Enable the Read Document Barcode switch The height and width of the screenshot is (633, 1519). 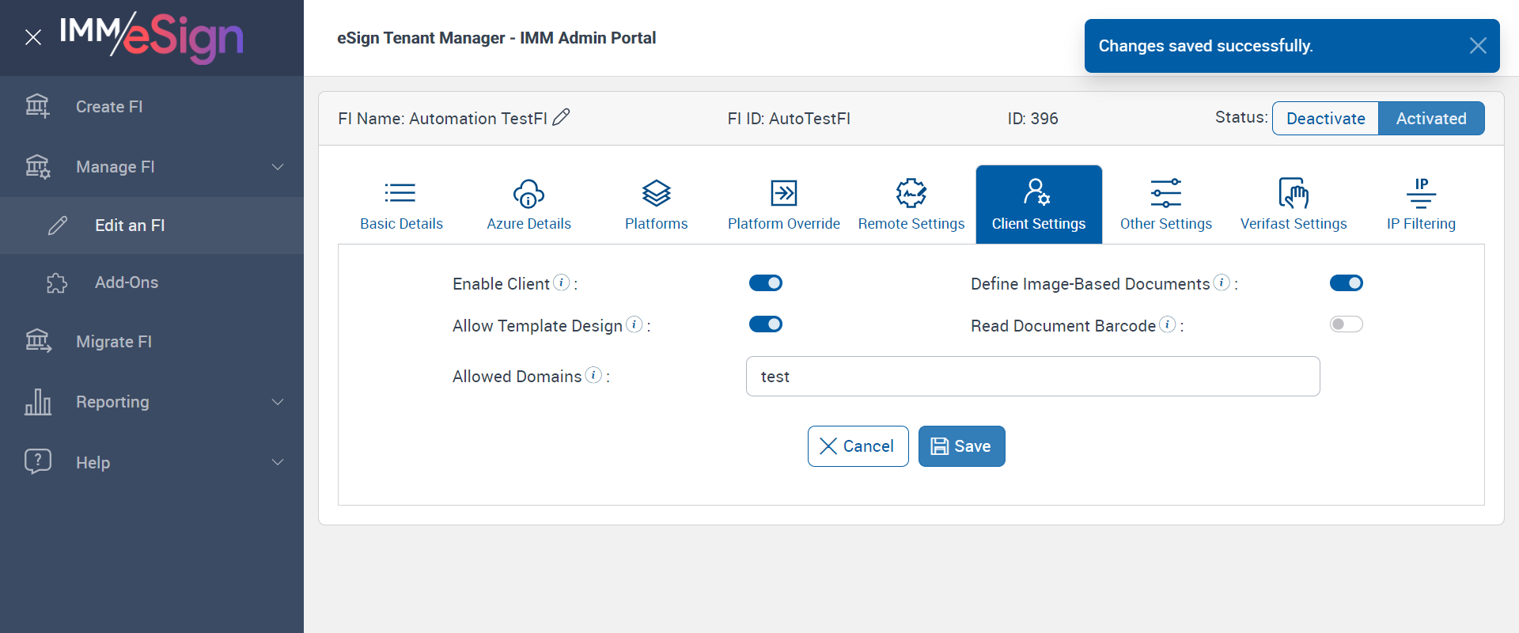point(1346,324)
